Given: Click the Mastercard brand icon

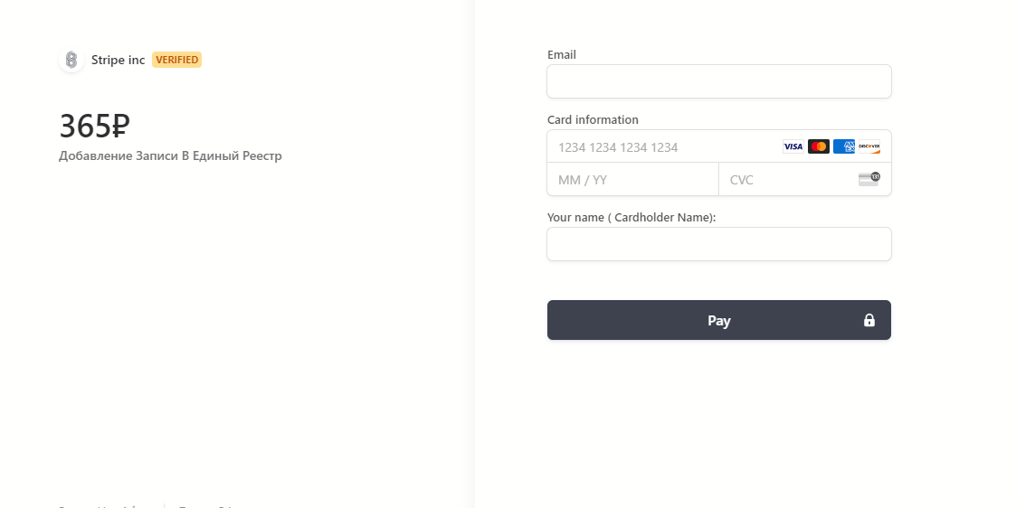Looking at the screenshot, I should click(x=819, y=146).
